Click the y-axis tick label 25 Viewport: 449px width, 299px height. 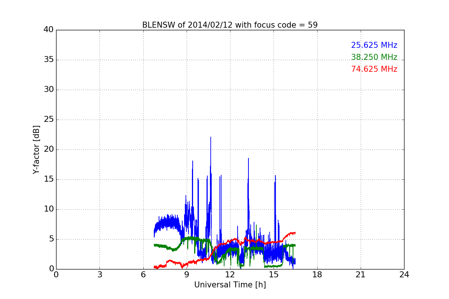click(49, 120)
